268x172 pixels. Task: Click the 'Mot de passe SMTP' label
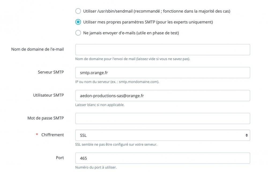(x=46, y=118)
